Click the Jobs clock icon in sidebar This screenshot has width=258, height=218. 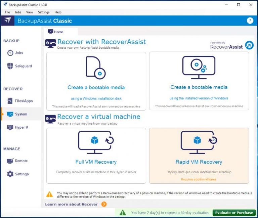pos(10,53)
